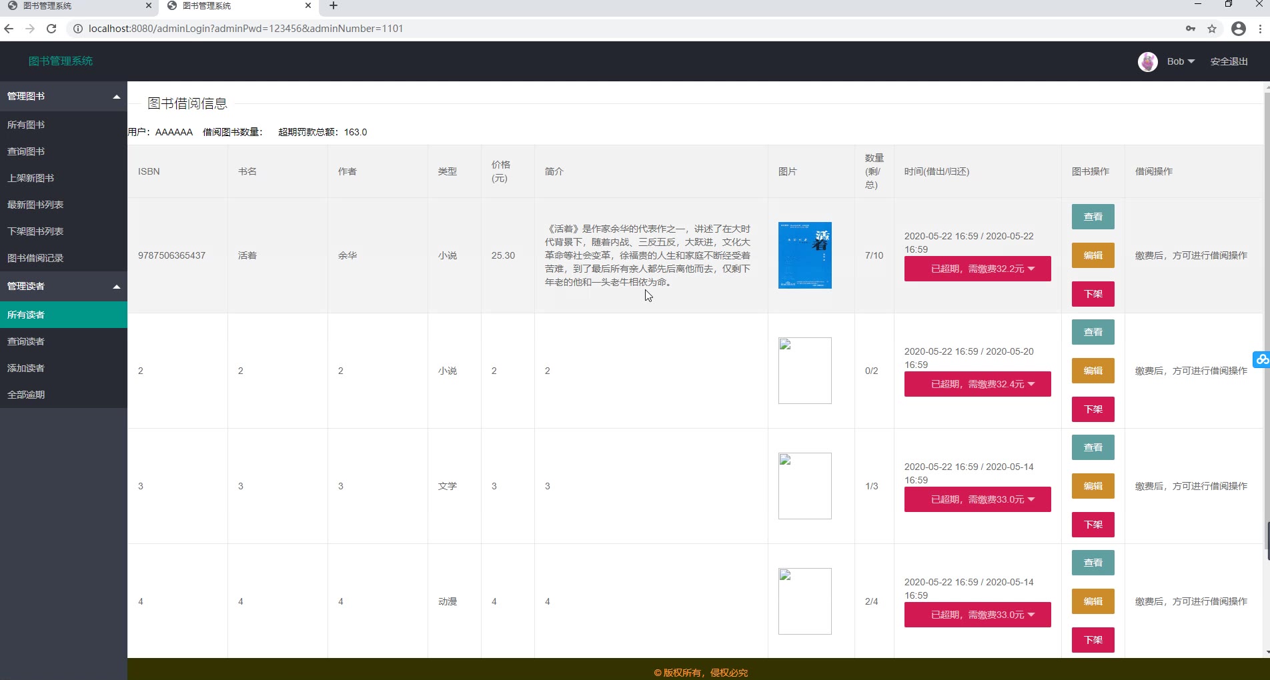1270x680 pixels.
Task: Click the 超期罚款总额 163.0 text
Action: (x=322, y=132)
